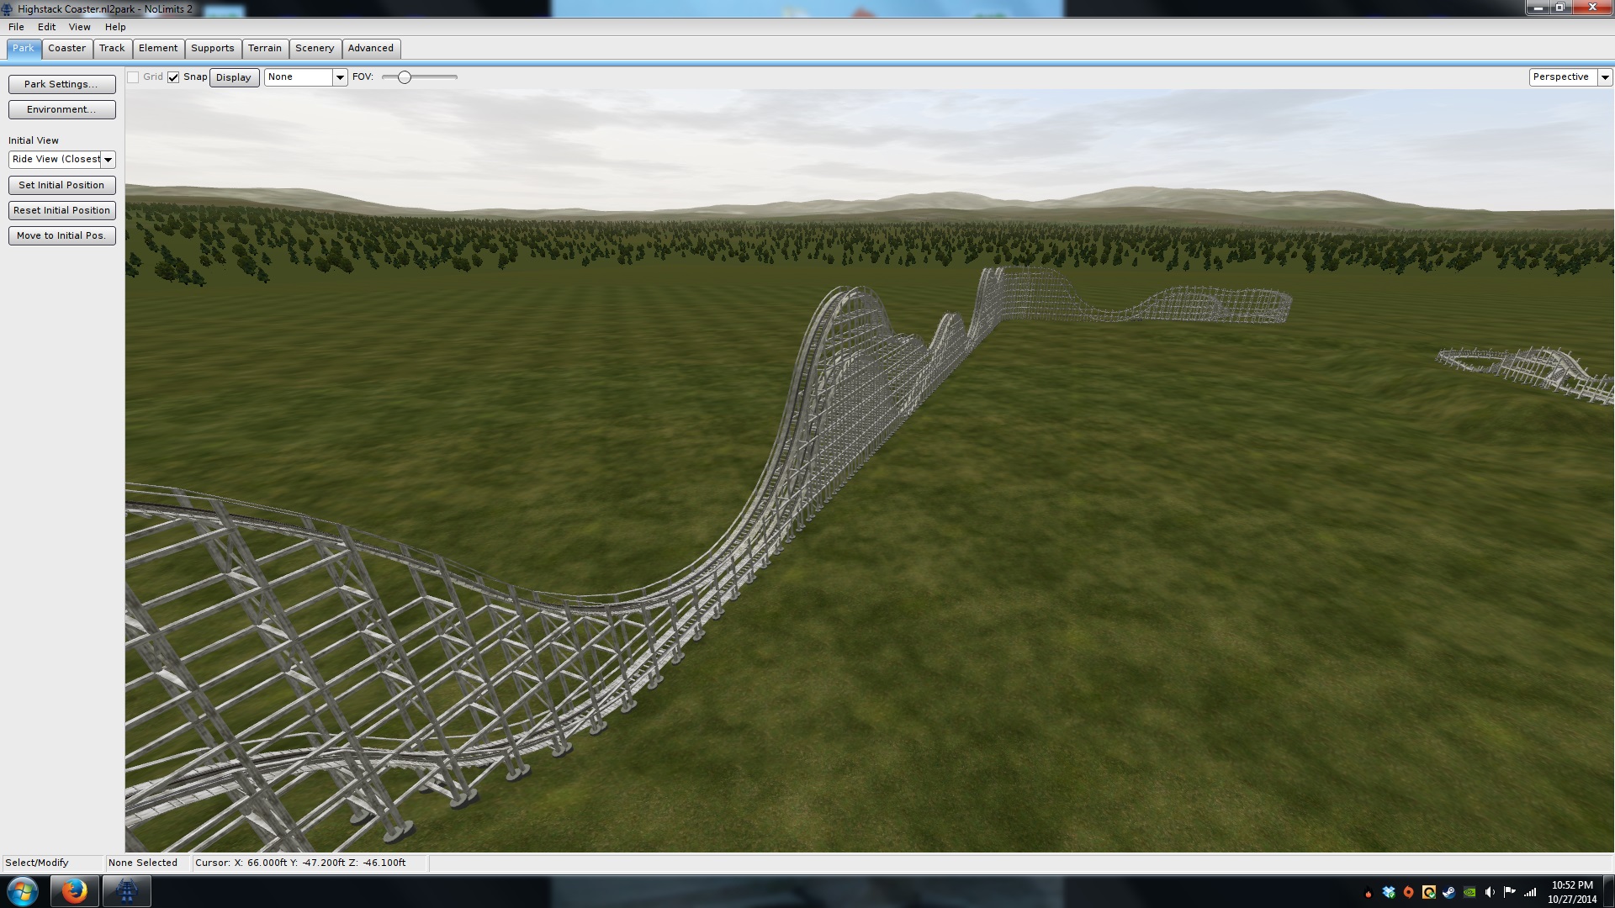Screen dimensions: 1615x908
Task: Click the Origin tray icon
Action: pos(1409,892)
